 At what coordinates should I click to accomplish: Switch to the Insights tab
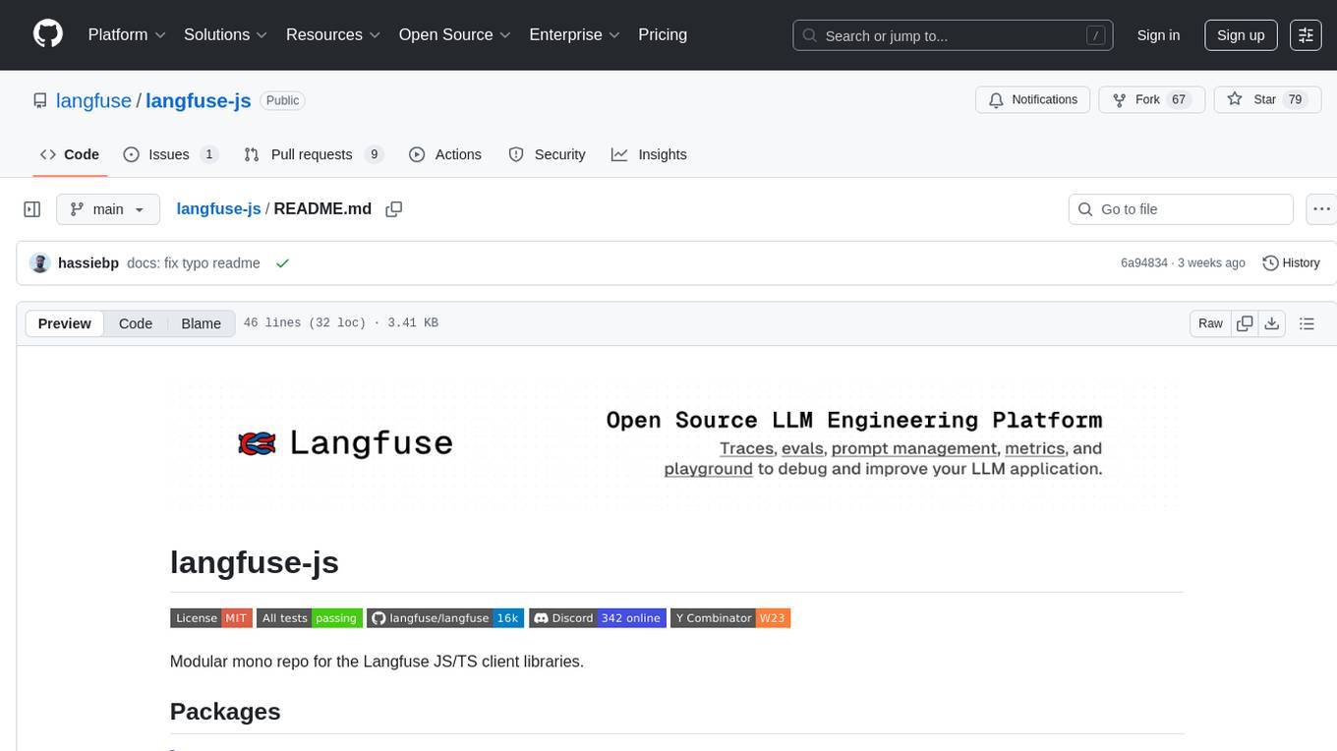coord(649,154)
